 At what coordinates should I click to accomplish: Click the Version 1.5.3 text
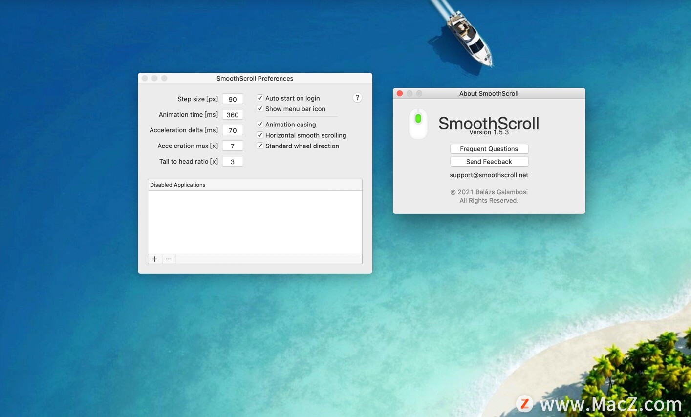[x=489, y=132]
